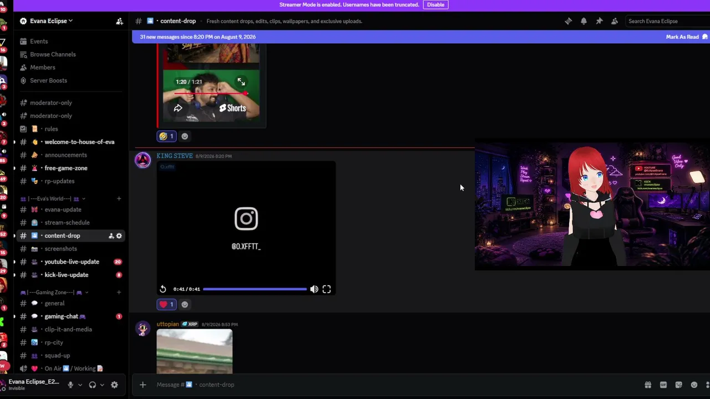Click the Search Evana Eclipse field
This screenshot has height=399, width=710.
667,21
